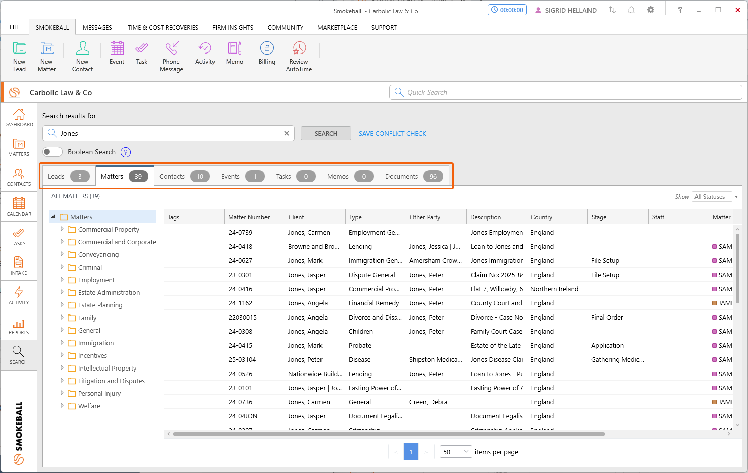Click the Save Conflict Check link
The width and height of the screenshot is (748, 473).
point(392,133)
